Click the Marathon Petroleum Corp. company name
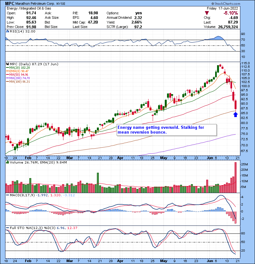The height and width of the screenshot is (264, 255). click(35, 3)
